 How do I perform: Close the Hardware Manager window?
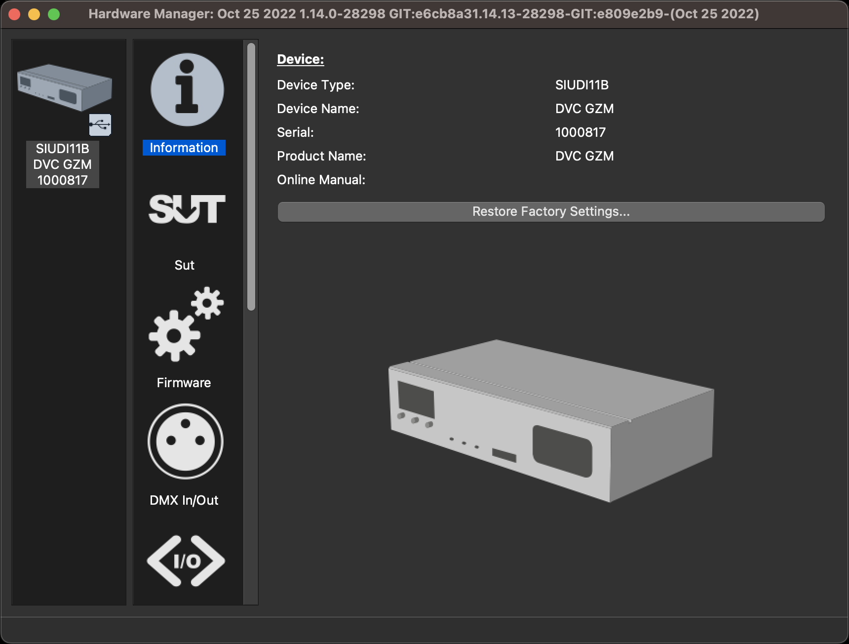click(x=15, y=14)
